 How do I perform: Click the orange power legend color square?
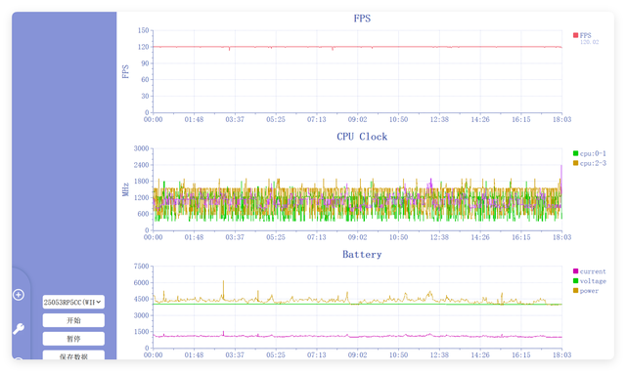coord(575,290)
